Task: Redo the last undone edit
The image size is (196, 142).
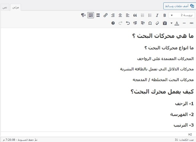Action: [x=120, y=23]
